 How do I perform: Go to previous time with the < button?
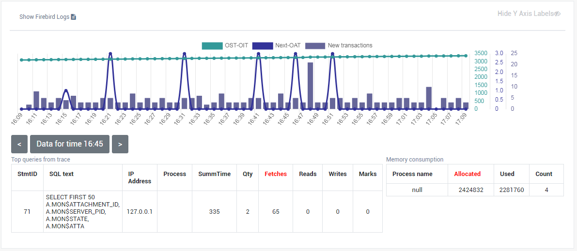coord(19,144)
